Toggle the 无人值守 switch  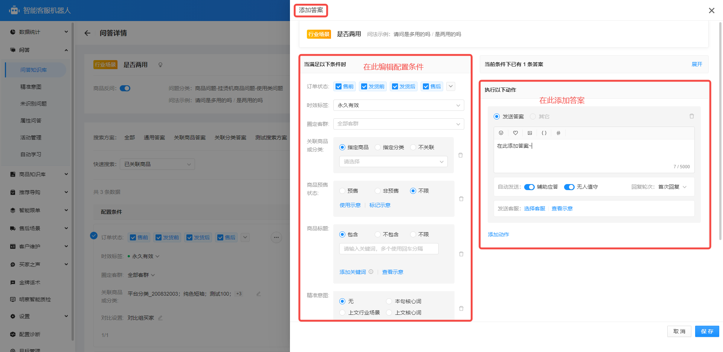569,187
